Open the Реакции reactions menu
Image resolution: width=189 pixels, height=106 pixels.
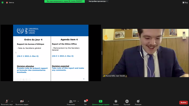click(138, 102)
